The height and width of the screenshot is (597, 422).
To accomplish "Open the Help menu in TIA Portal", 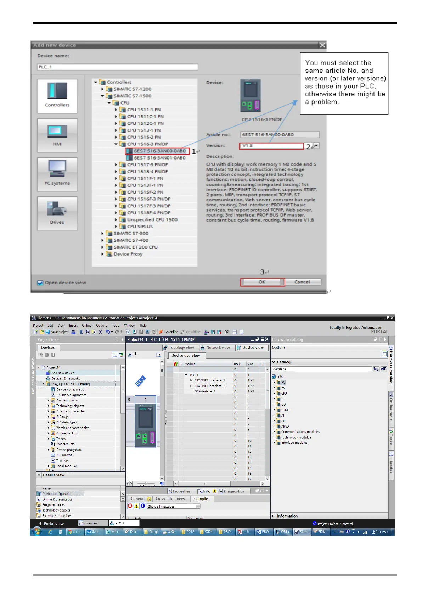I will pyautogui.click(x=143, y=325).
